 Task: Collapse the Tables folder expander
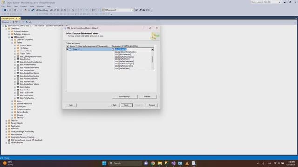point(12,43)
